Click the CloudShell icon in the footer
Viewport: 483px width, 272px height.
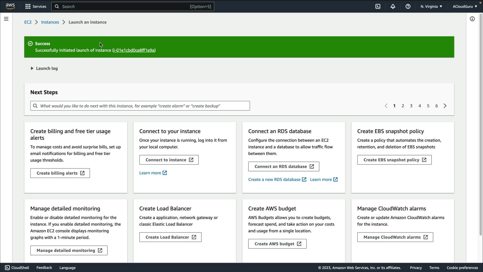click(8, 268)
